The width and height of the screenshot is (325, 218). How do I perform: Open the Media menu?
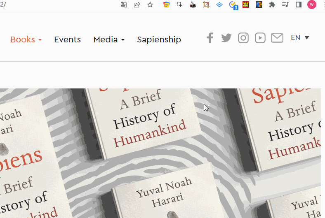(x=106, y=39)
